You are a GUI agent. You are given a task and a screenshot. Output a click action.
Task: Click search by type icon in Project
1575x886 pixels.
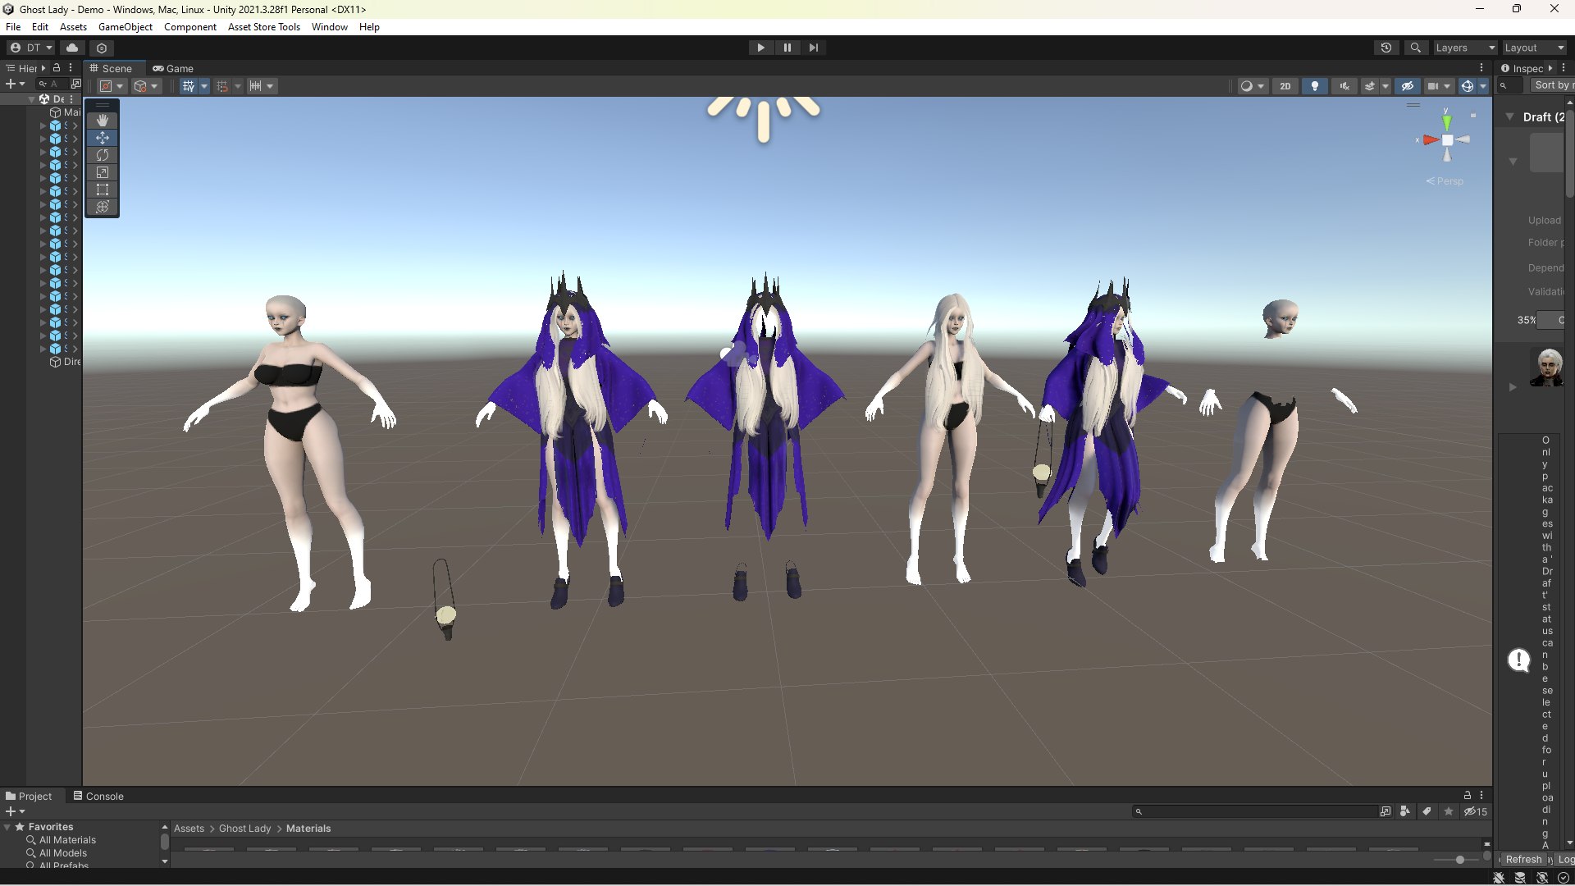[1405, 811]
